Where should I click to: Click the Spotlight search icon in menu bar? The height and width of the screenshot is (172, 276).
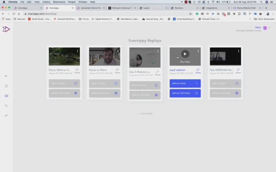point(261,2)
